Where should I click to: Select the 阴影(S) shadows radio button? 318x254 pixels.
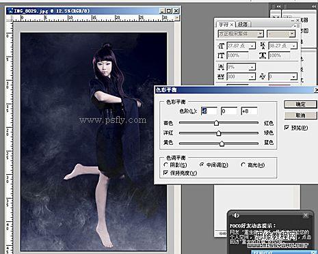click(165, 165)
